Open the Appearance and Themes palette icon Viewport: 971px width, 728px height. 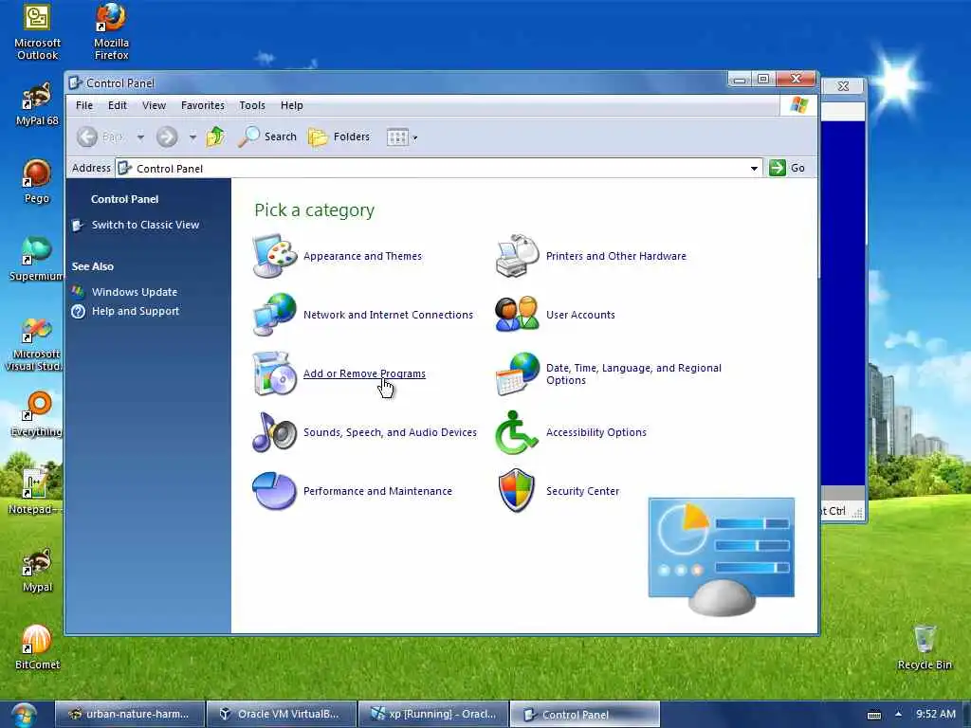[275, 256]
